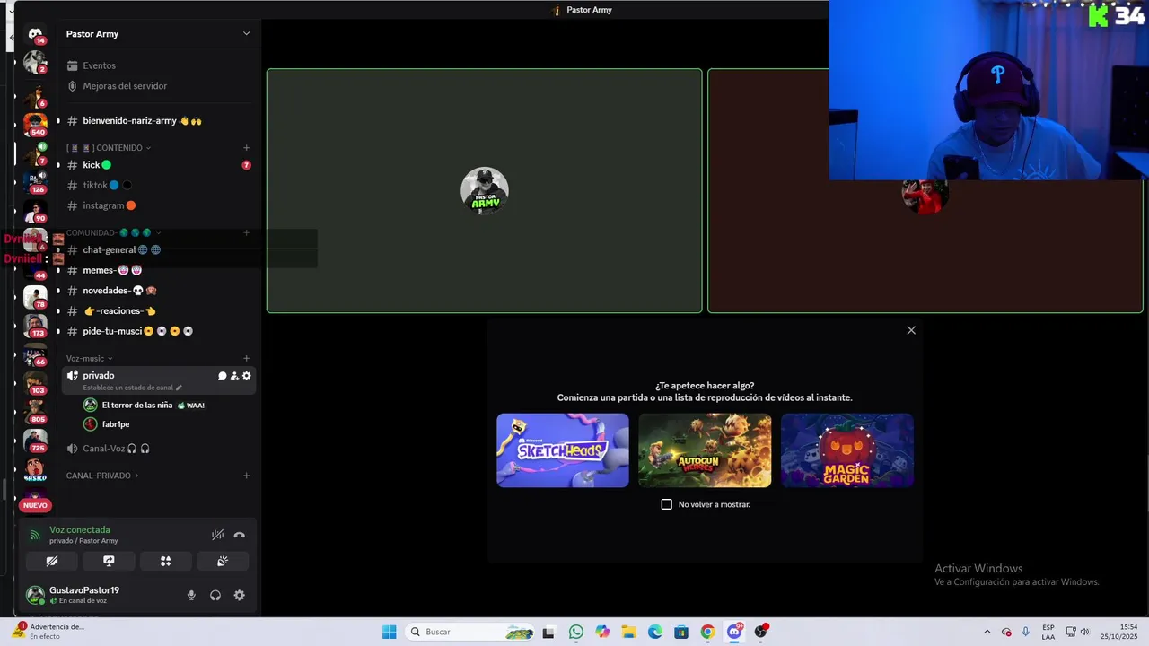The height and width of the screenshot is (646, 1149).
Task: Open server with 540 badge
Action: tap(35, 124)
